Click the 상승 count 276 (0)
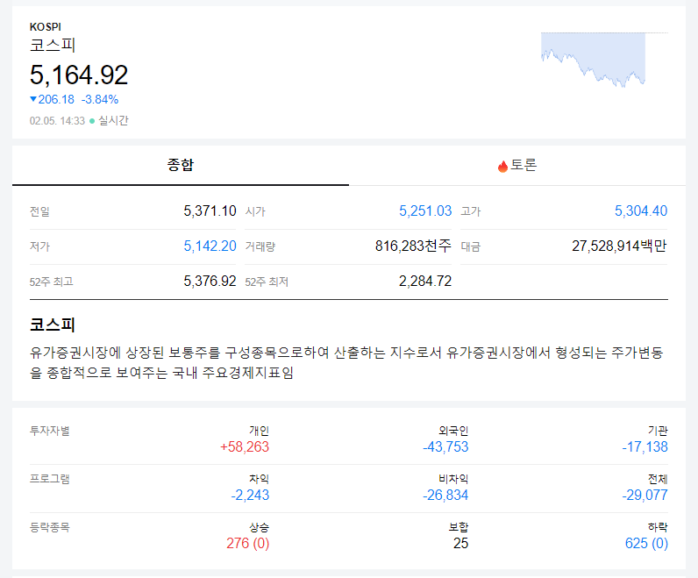Image resolution: width=698 pixels, height=578 pixels. click(248, 543)
